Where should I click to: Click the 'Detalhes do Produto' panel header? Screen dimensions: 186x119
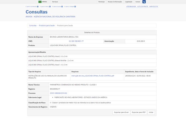[x=92, y=32]
